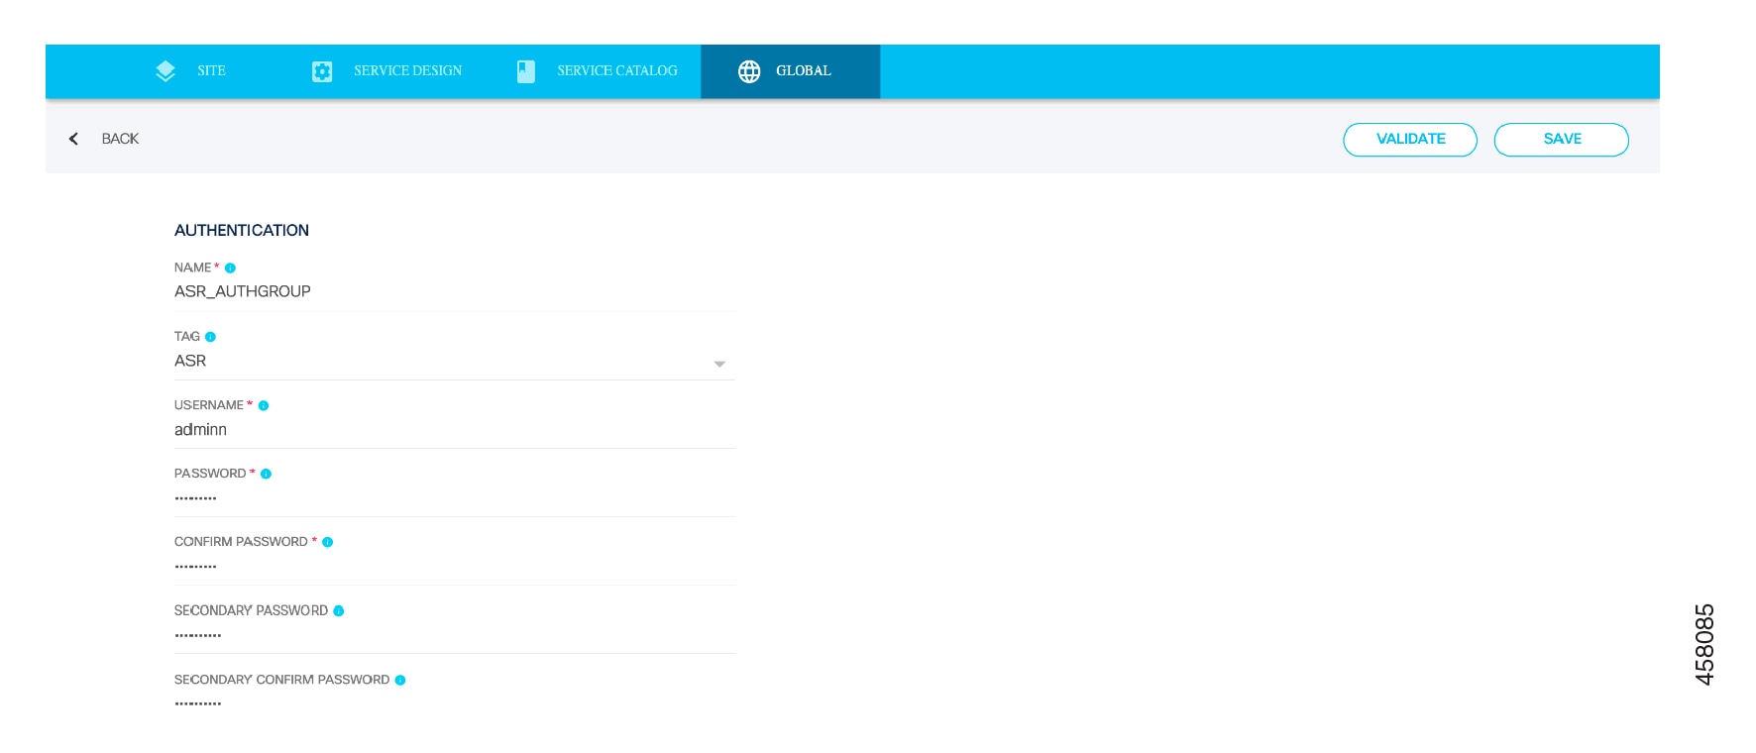Focus the Secondary Confirm Password field
Screen dimensions: 1756x753
click(x=455, y=703)
